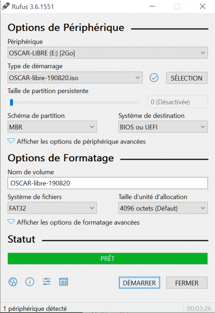Click the DÉMARRER button
215x313 pixels.
[139, 283]
